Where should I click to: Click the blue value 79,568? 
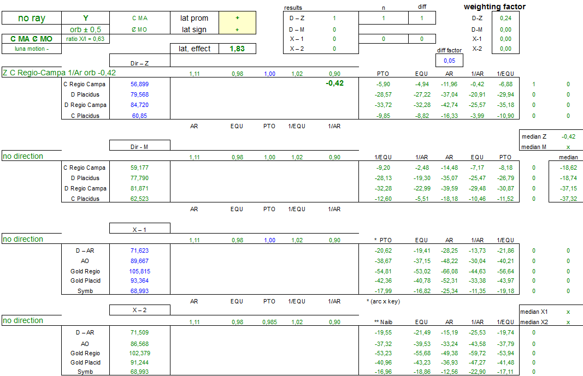tap(139, 94)
